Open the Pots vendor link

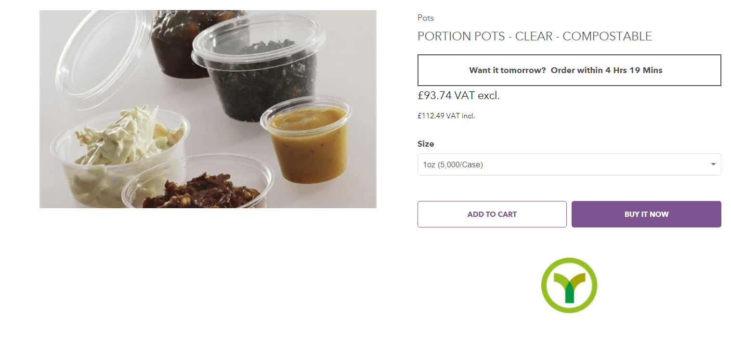[x=426, y=18]
